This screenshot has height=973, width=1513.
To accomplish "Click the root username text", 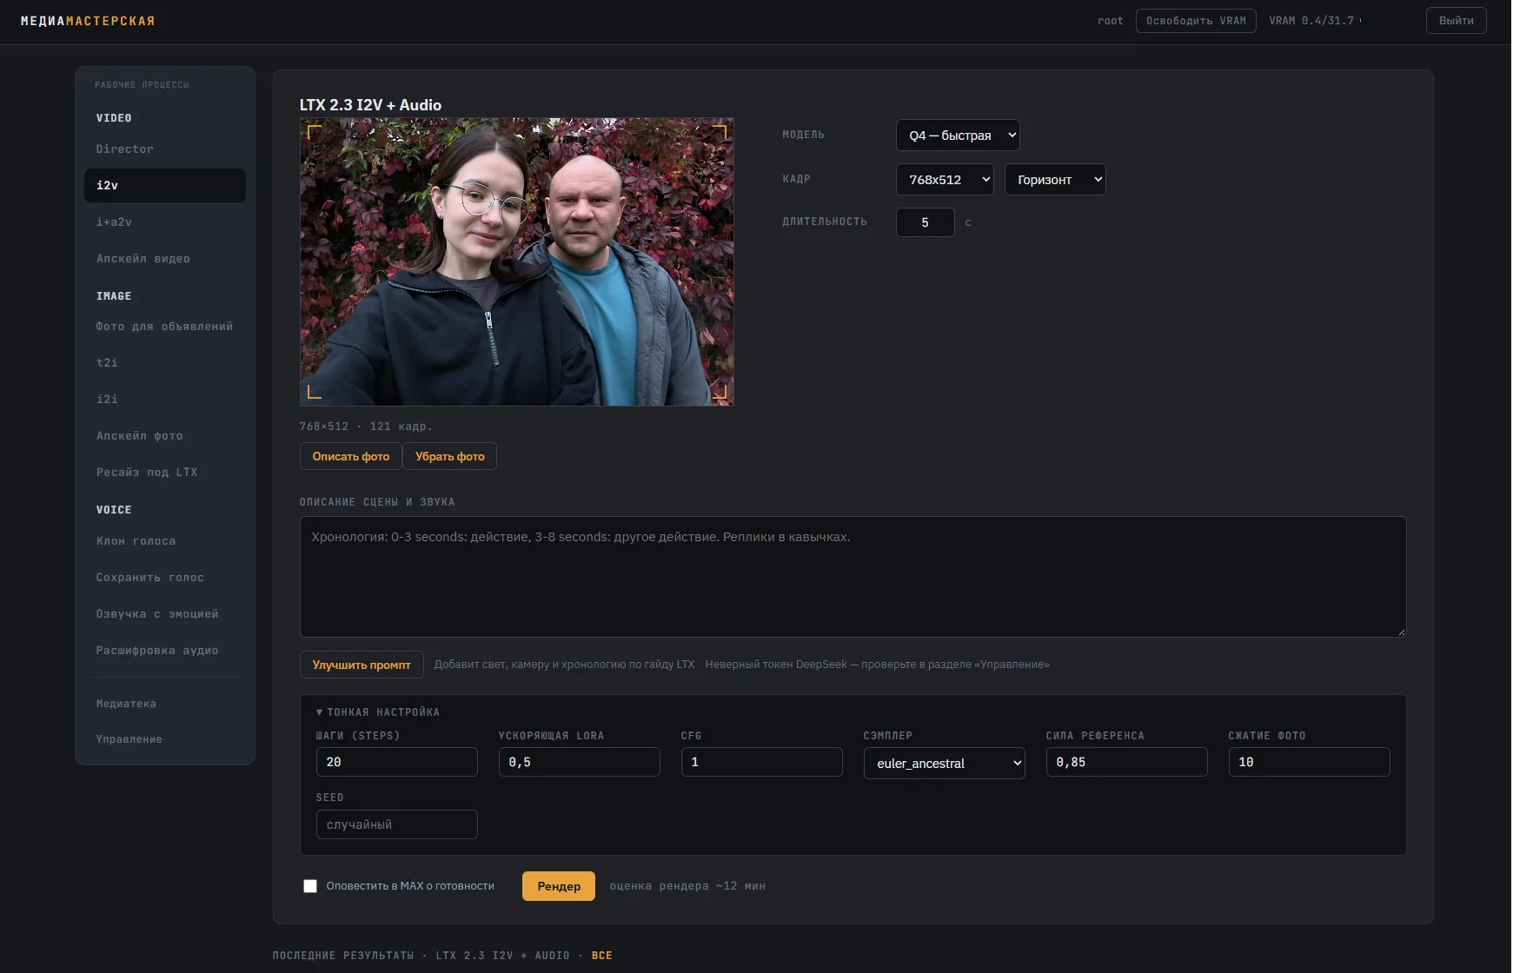I will pos(1111,21).
